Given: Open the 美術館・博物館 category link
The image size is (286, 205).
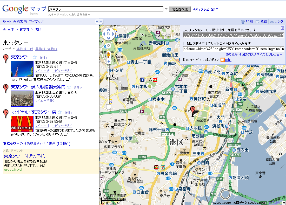Looking at the screenshot, I should (46, 49).
